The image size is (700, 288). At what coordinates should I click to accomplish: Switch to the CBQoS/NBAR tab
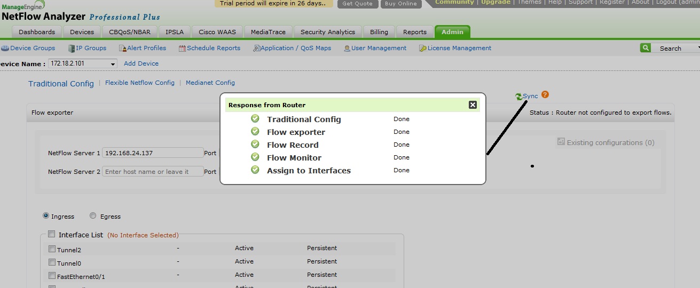coord(130,32)
